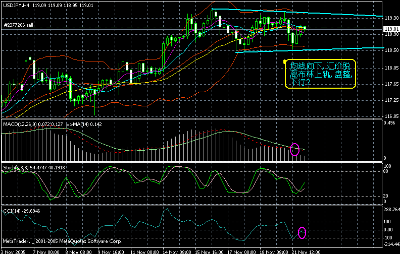Click the 117.65 price scale label
400x254 pixels.
pos(391,84)
